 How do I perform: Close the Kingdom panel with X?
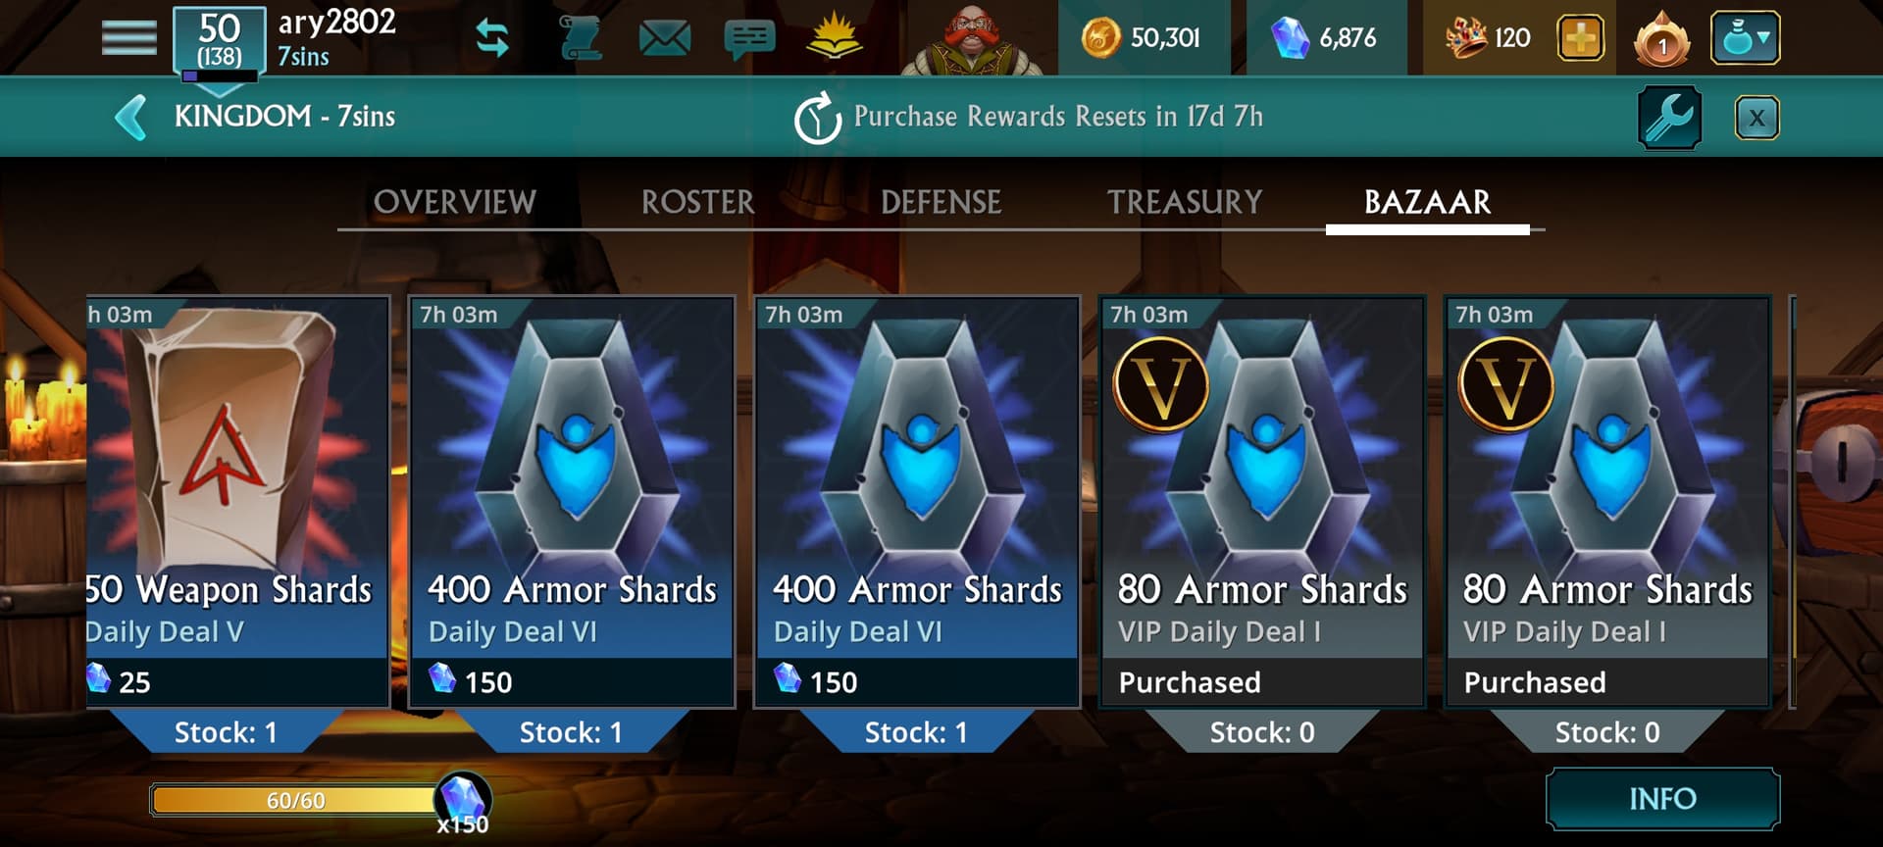[1756, 118]
